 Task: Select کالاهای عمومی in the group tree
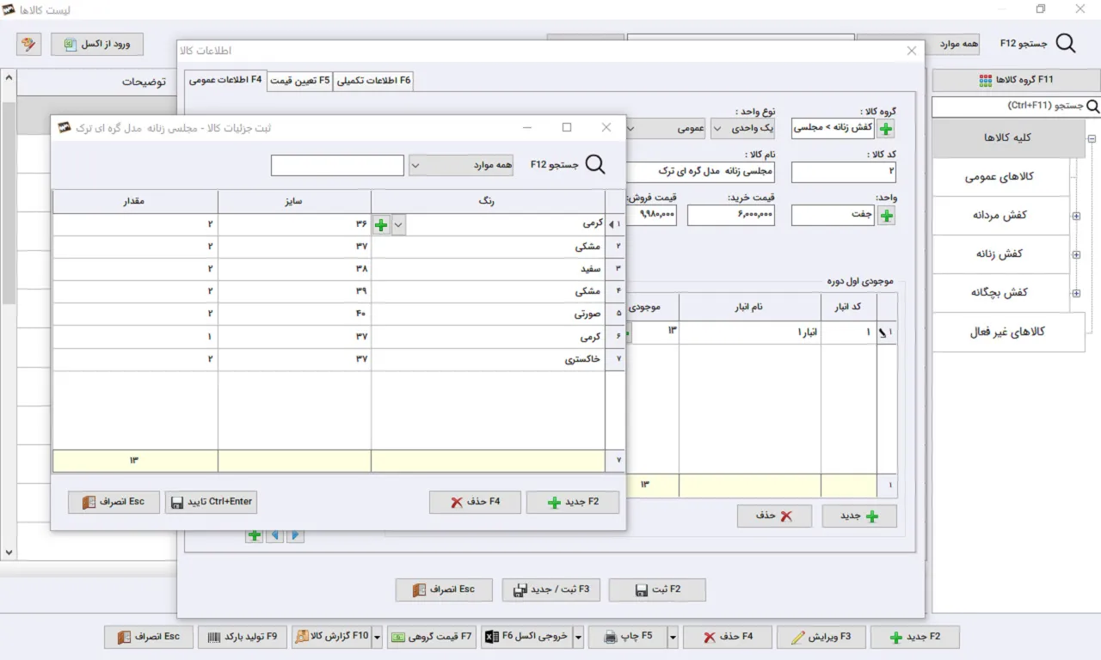(1000, 176)
